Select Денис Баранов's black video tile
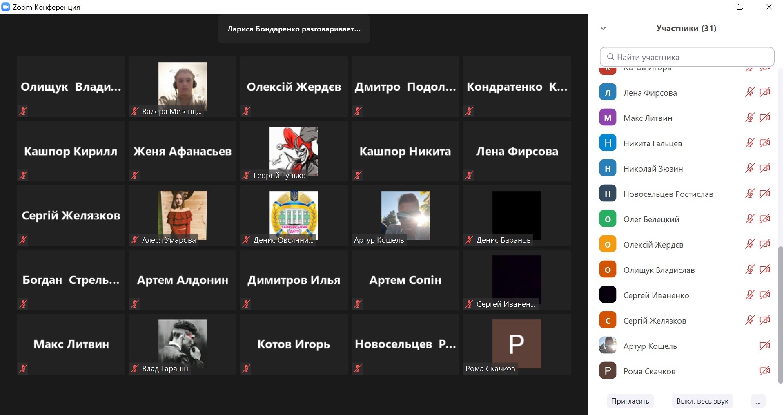This screenshot has width=784, height=415. [x=517, y=215]
